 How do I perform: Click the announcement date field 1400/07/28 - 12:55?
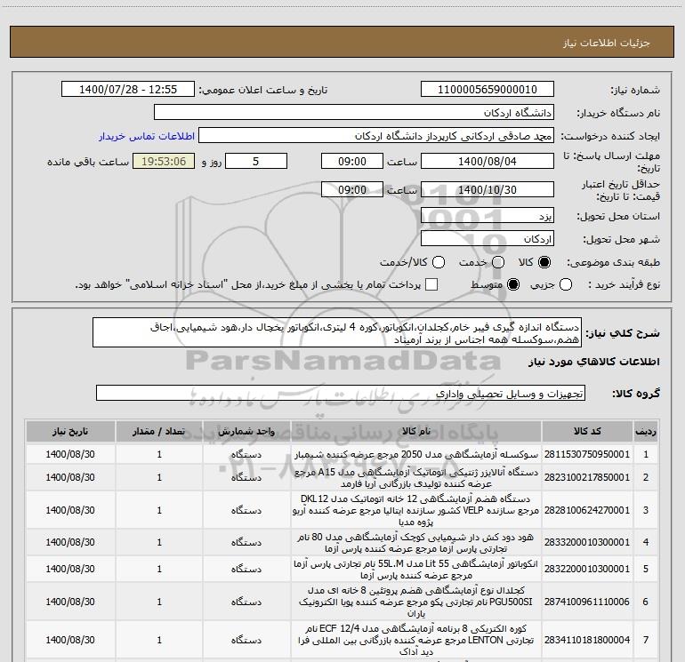pos(128,90)
